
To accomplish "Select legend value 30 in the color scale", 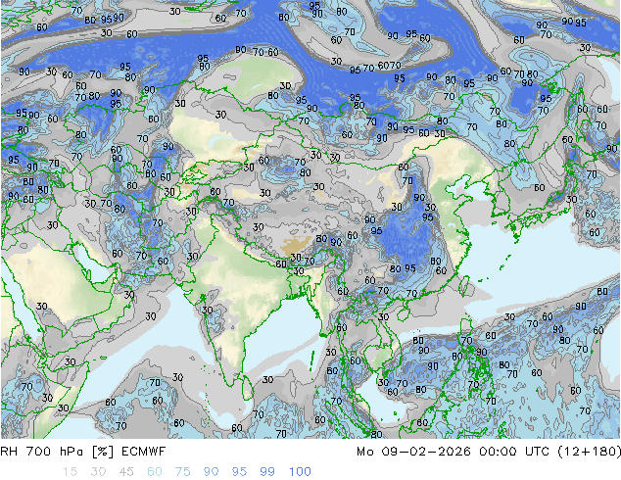I will tap(98, 472).
